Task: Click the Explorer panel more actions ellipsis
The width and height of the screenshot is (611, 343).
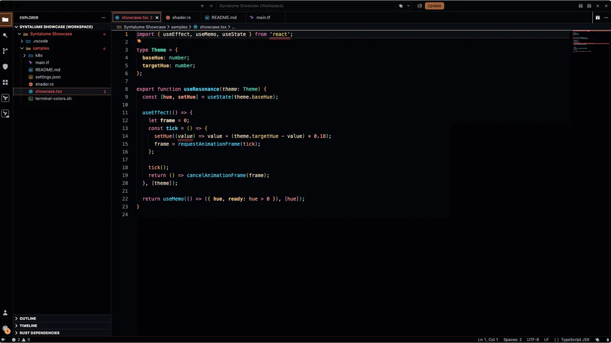Action: 103,18
